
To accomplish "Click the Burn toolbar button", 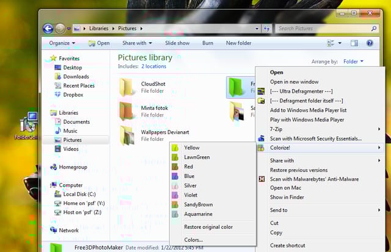I will 208,43.
